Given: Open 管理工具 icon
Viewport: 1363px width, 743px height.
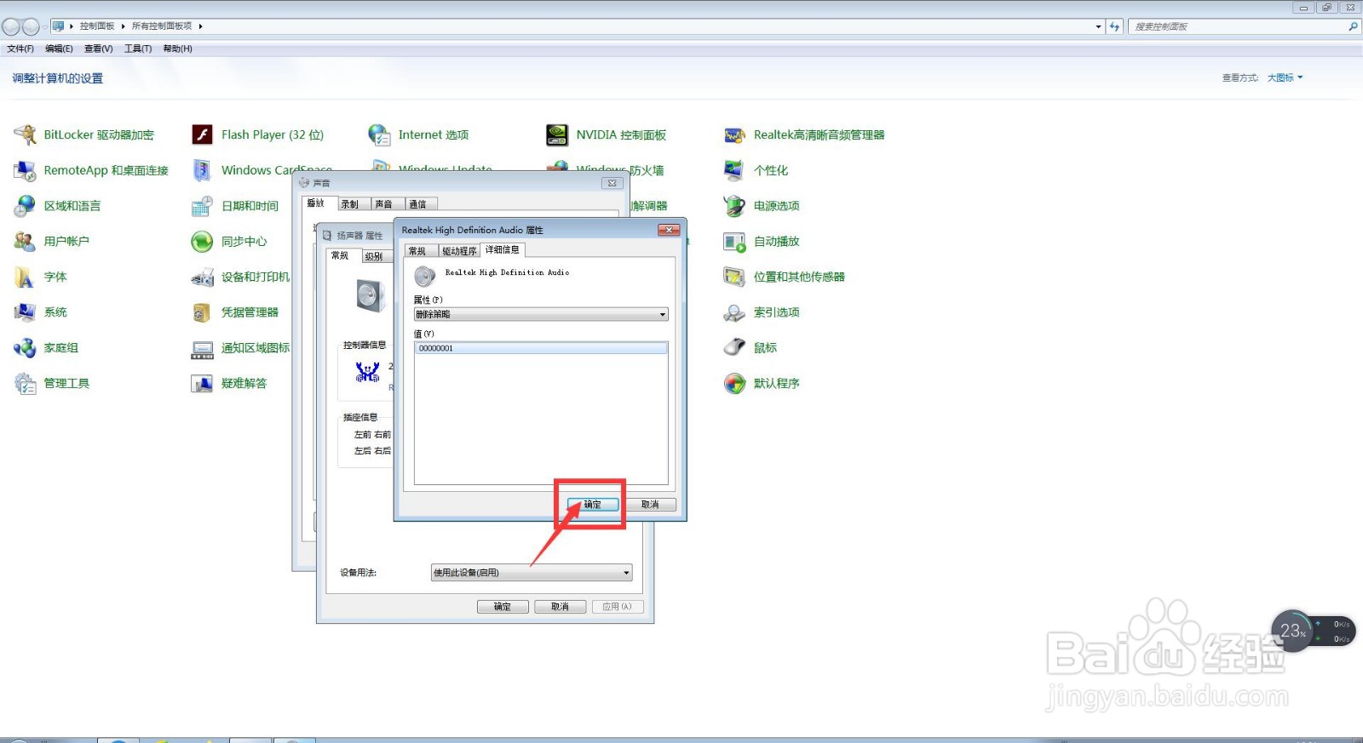Looking at the screenshot, I should click(x=25, y=384).
